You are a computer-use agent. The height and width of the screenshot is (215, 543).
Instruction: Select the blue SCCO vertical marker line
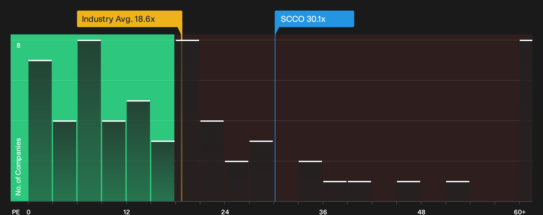(275, 117)
